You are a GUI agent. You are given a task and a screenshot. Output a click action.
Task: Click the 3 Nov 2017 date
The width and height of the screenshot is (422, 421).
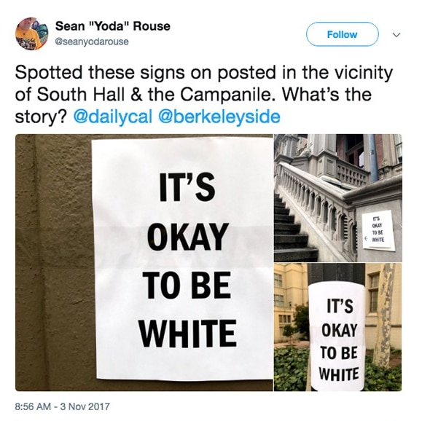(x=85, y=406)
